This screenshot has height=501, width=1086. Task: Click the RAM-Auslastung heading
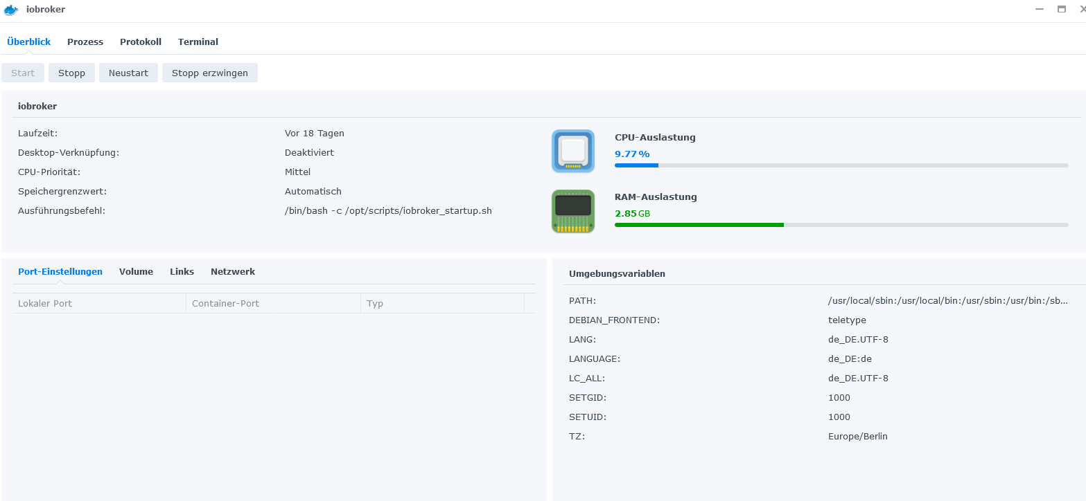coord(656,197)
